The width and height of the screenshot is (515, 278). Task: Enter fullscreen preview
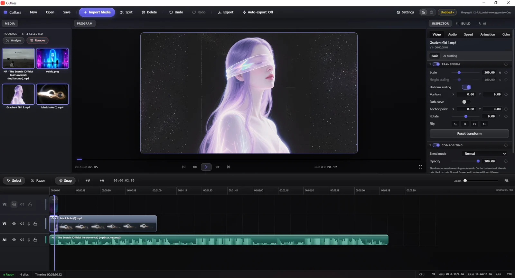coord(420,167)
